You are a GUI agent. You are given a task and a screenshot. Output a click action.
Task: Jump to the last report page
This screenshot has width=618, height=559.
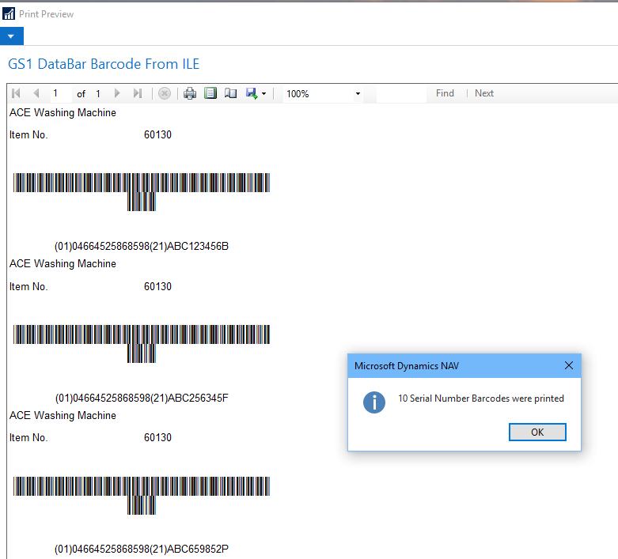pos(138,93)
